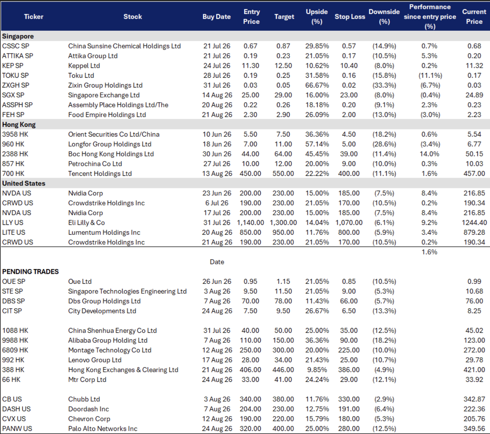Click Lumentum Holdings Inc stock name
This screenshot has height=434, width=490.
[x=104, y=232]
